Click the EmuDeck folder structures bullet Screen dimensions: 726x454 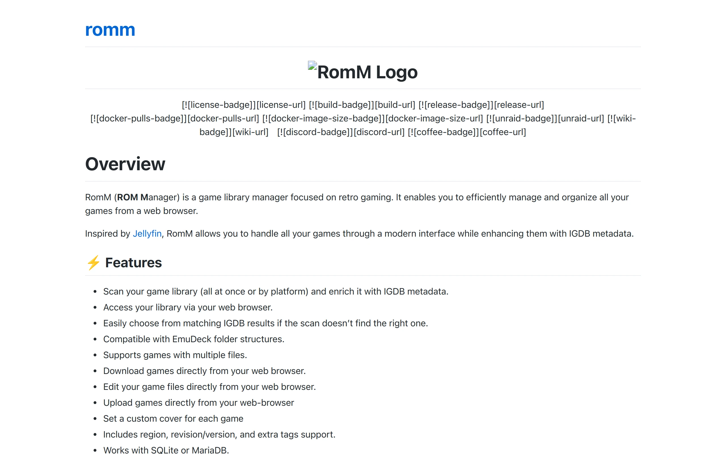(x=193, y=339)
